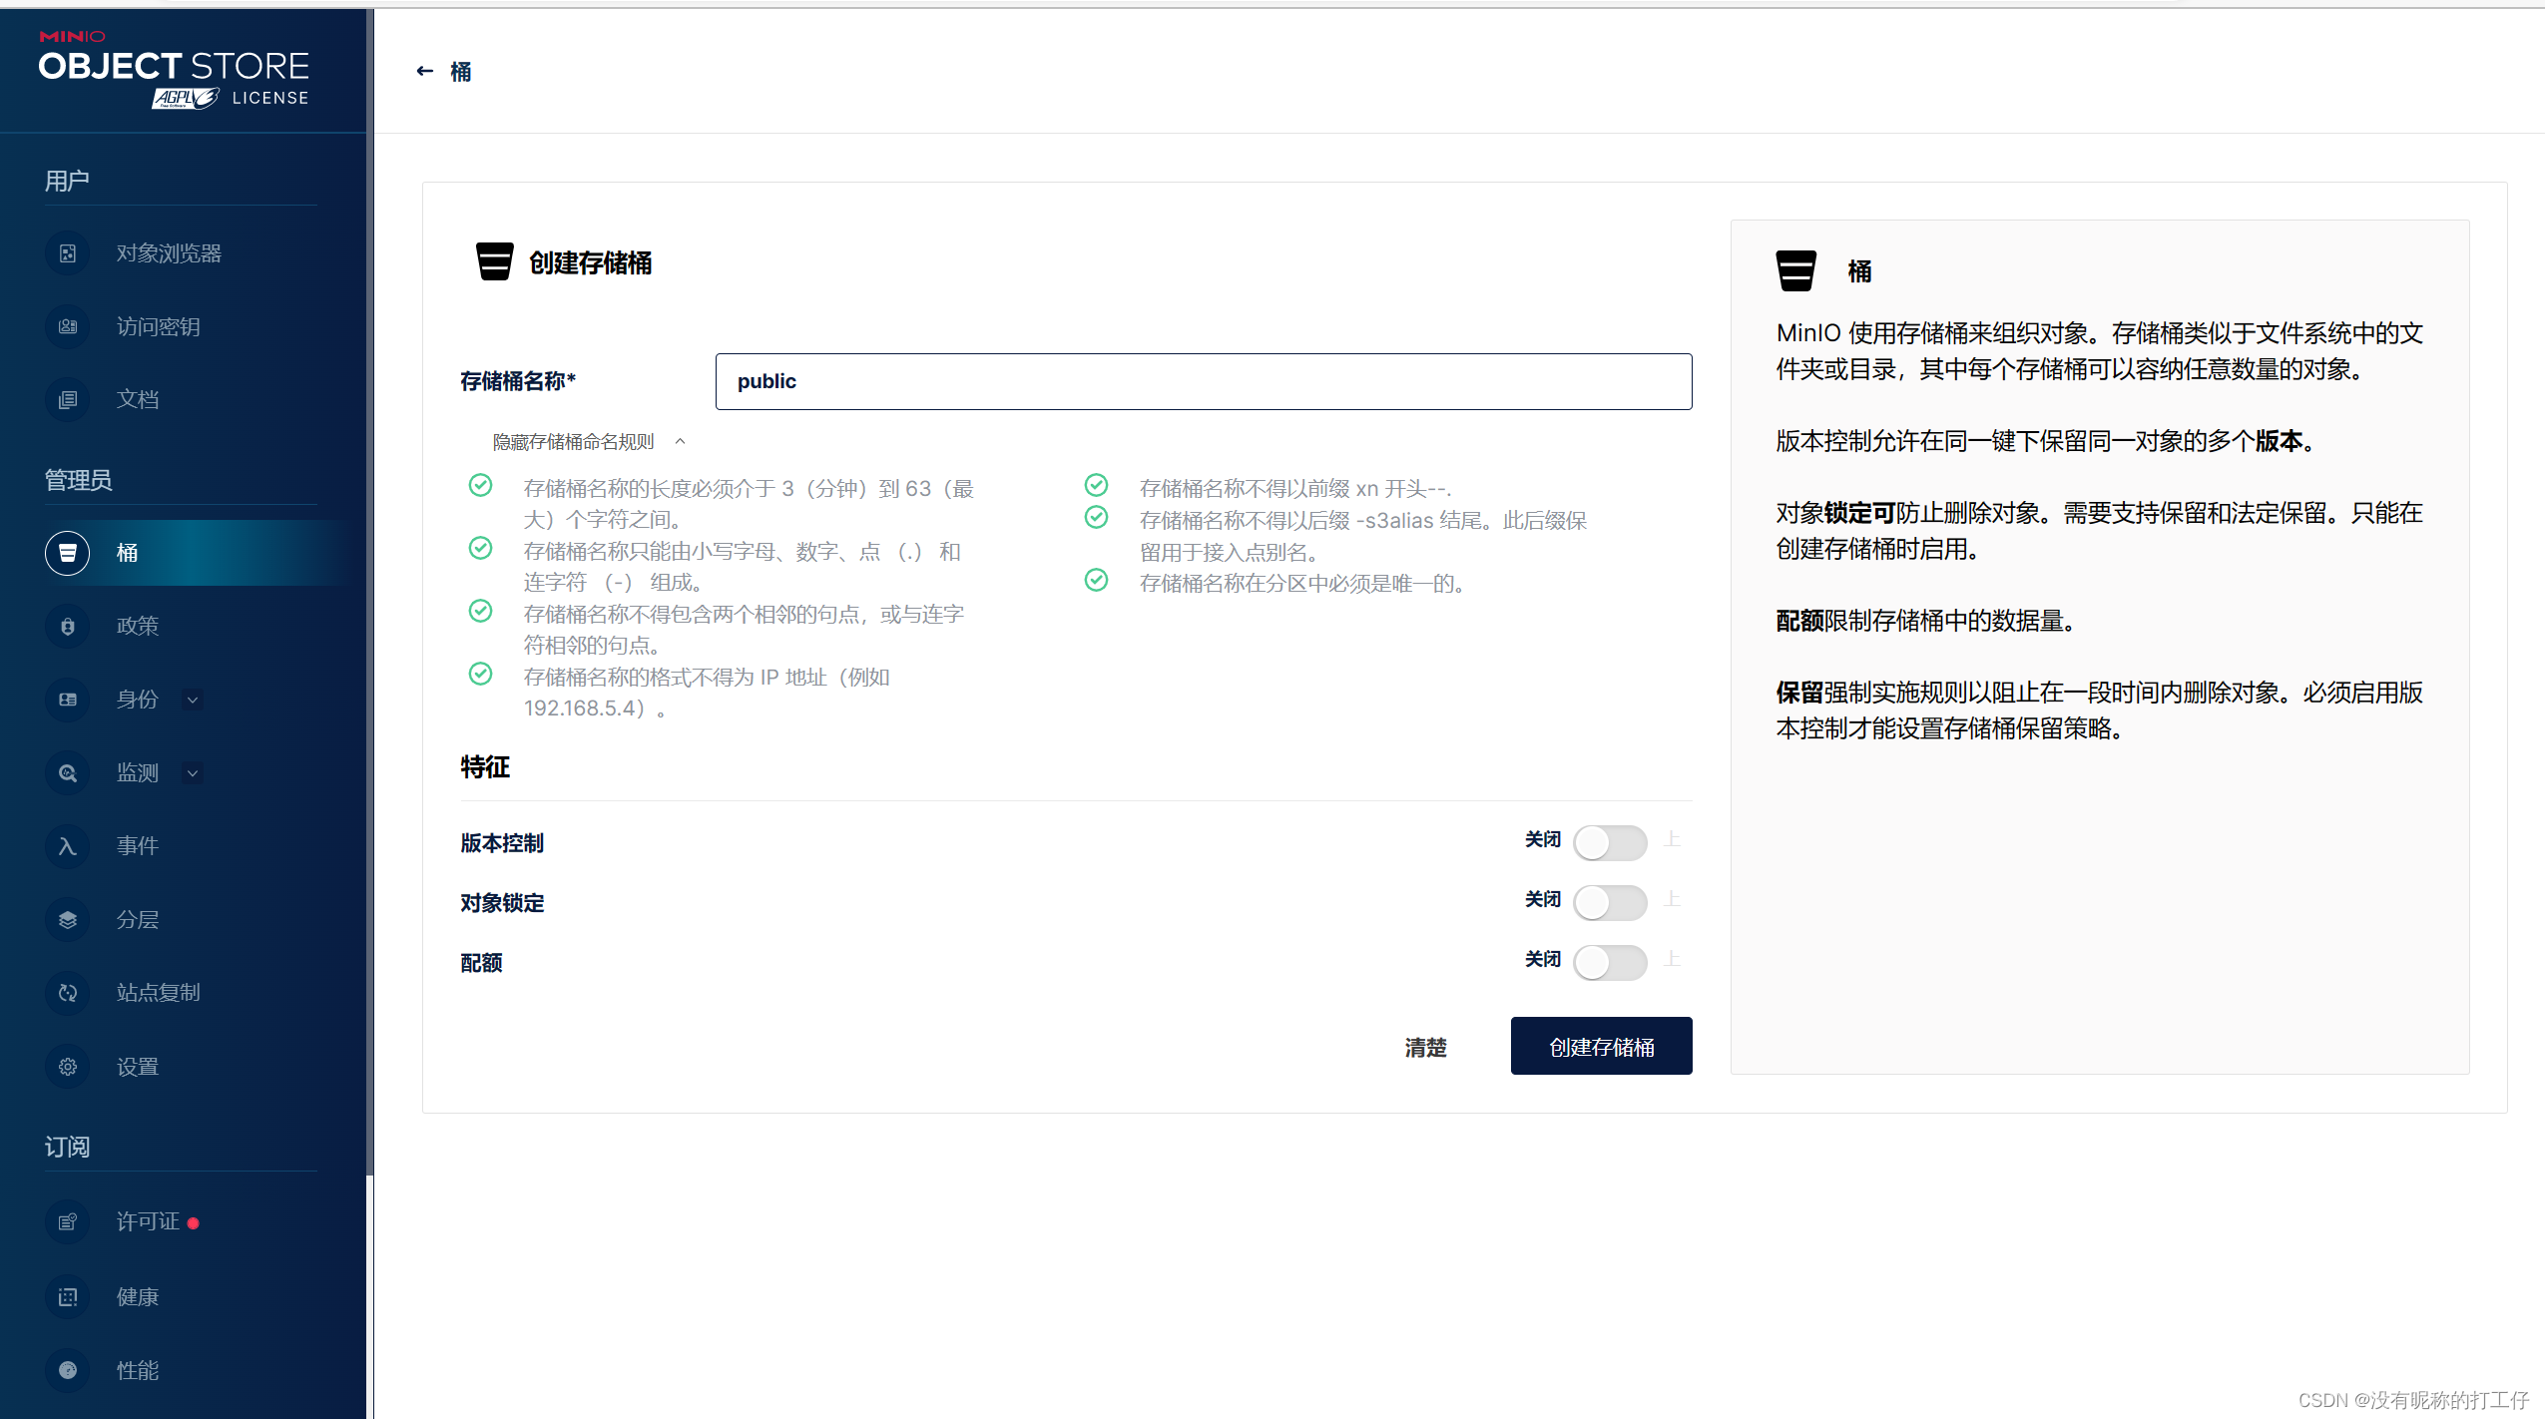The width and height of the screenshot is (2545, 1419).
Task: Click bucket icon beside 创建存储桶 heading
Action: pos(495,261)
